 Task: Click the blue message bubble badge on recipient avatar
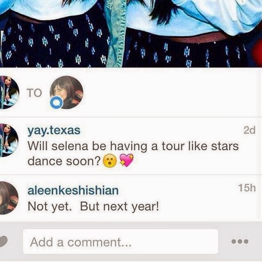[x=56, y=102]
